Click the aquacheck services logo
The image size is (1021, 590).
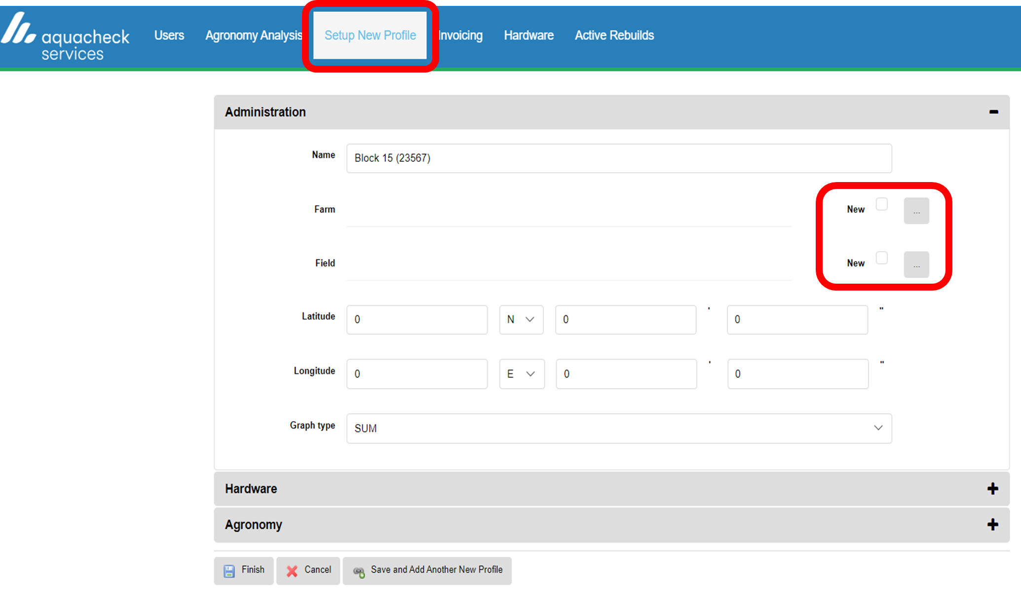[65, 37]
